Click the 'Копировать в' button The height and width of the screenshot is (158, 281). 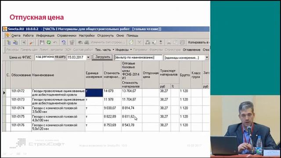(x=198, y=43)
